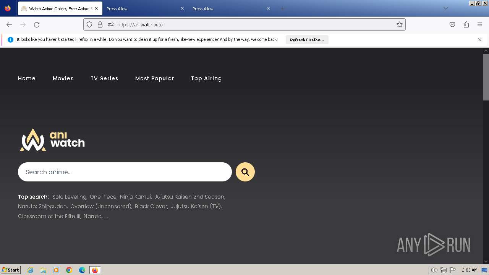The width and height of the screenshot is (489, 275).
Task: Open the volume speaker tray icon
Action: pyautogui.click(x=434, y=270)
